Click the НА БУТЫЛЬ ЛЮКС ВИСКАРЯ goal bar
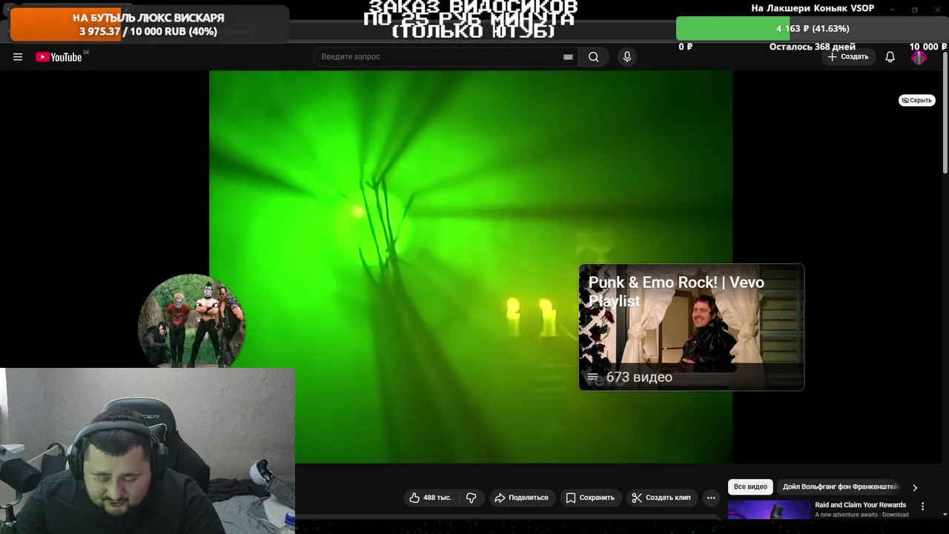Screen dimensions: 949x534 pos(148,24)
